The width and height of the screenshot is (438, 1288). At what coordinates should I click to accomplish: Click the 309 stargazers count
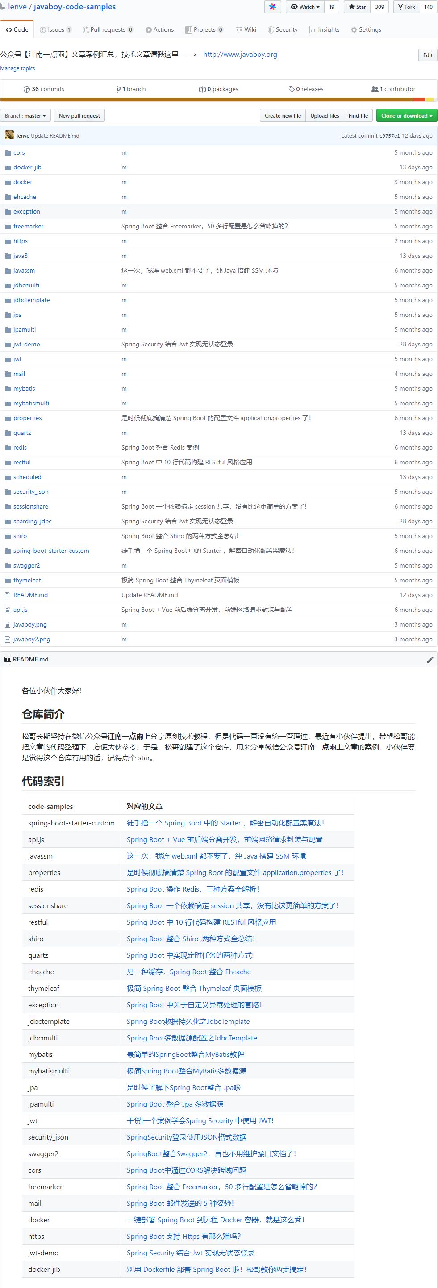coord(380,7)
